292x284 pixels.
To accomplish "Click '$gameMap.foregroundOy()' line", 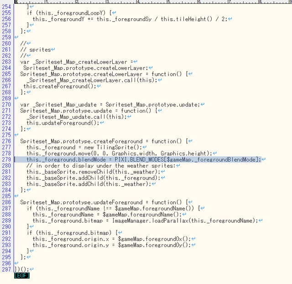I will click(x=112, y=245).
